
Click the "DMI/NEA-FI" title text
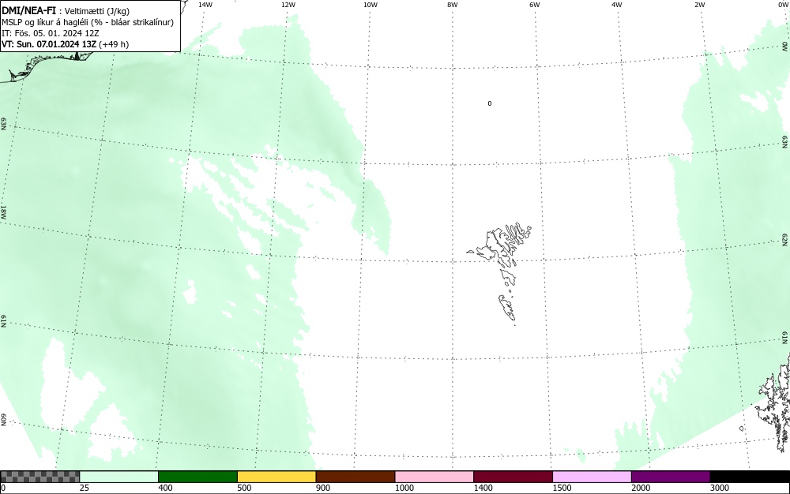click(28, 10)
